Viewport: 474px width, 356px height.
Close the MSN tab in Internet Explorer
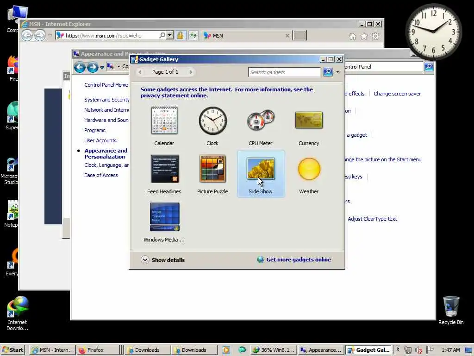[x=287, y=36]
